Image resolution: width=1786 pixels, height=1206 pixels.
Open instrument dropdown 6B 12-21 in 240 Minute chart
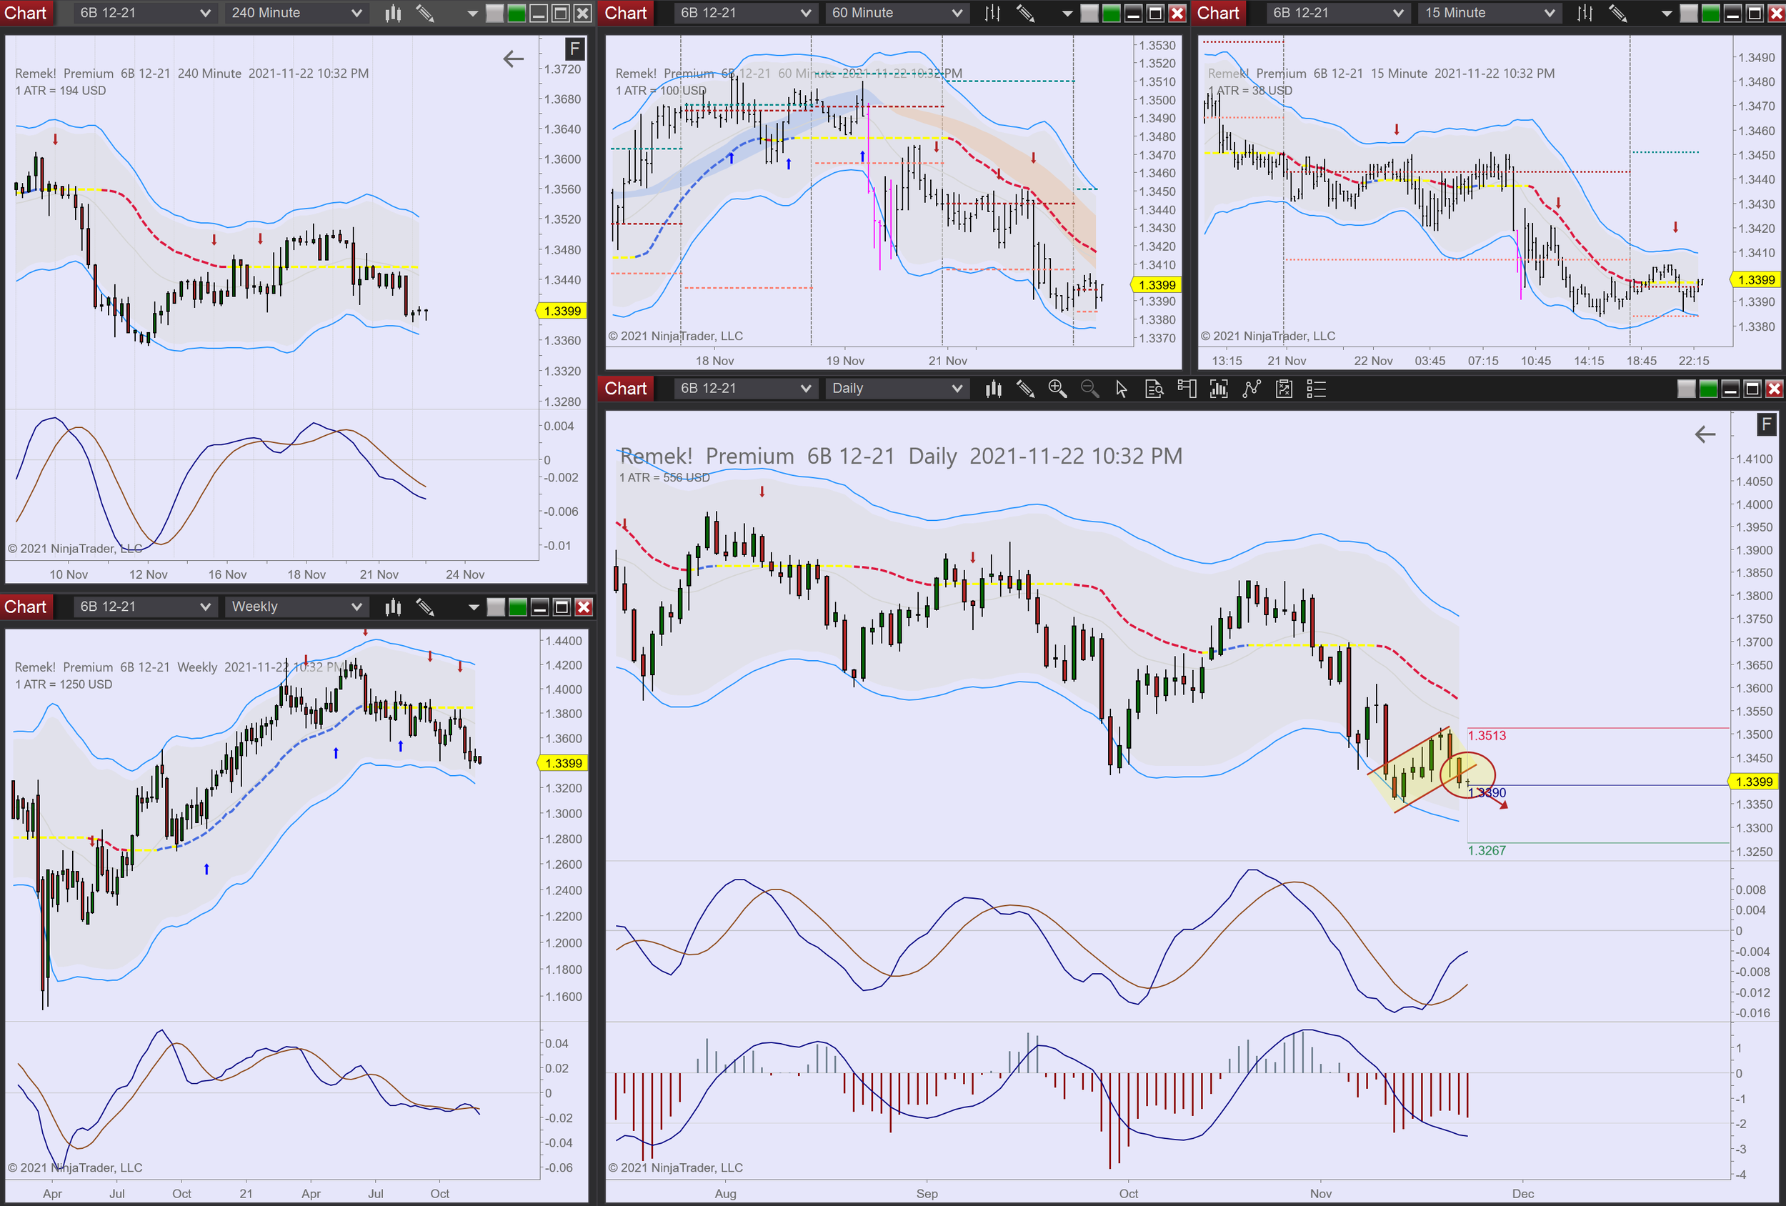click(x=144, y=13)
